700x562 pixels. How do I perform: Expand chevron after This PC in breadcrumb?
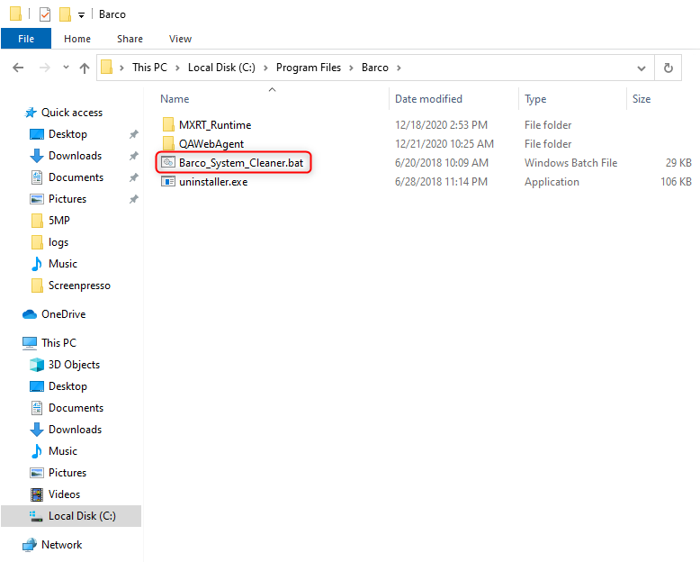point(177,68)
